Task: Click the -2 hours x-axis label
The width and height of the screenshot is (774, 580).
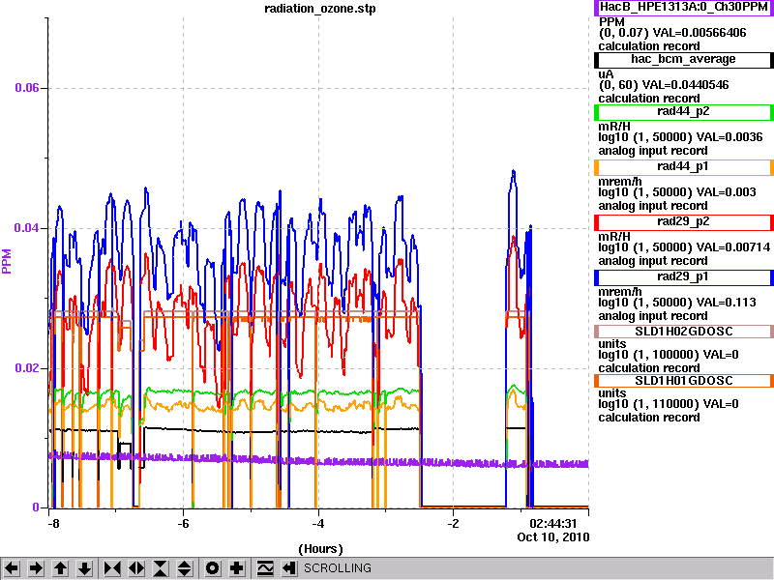Action: pyautogui.click(x=453, y=523)
